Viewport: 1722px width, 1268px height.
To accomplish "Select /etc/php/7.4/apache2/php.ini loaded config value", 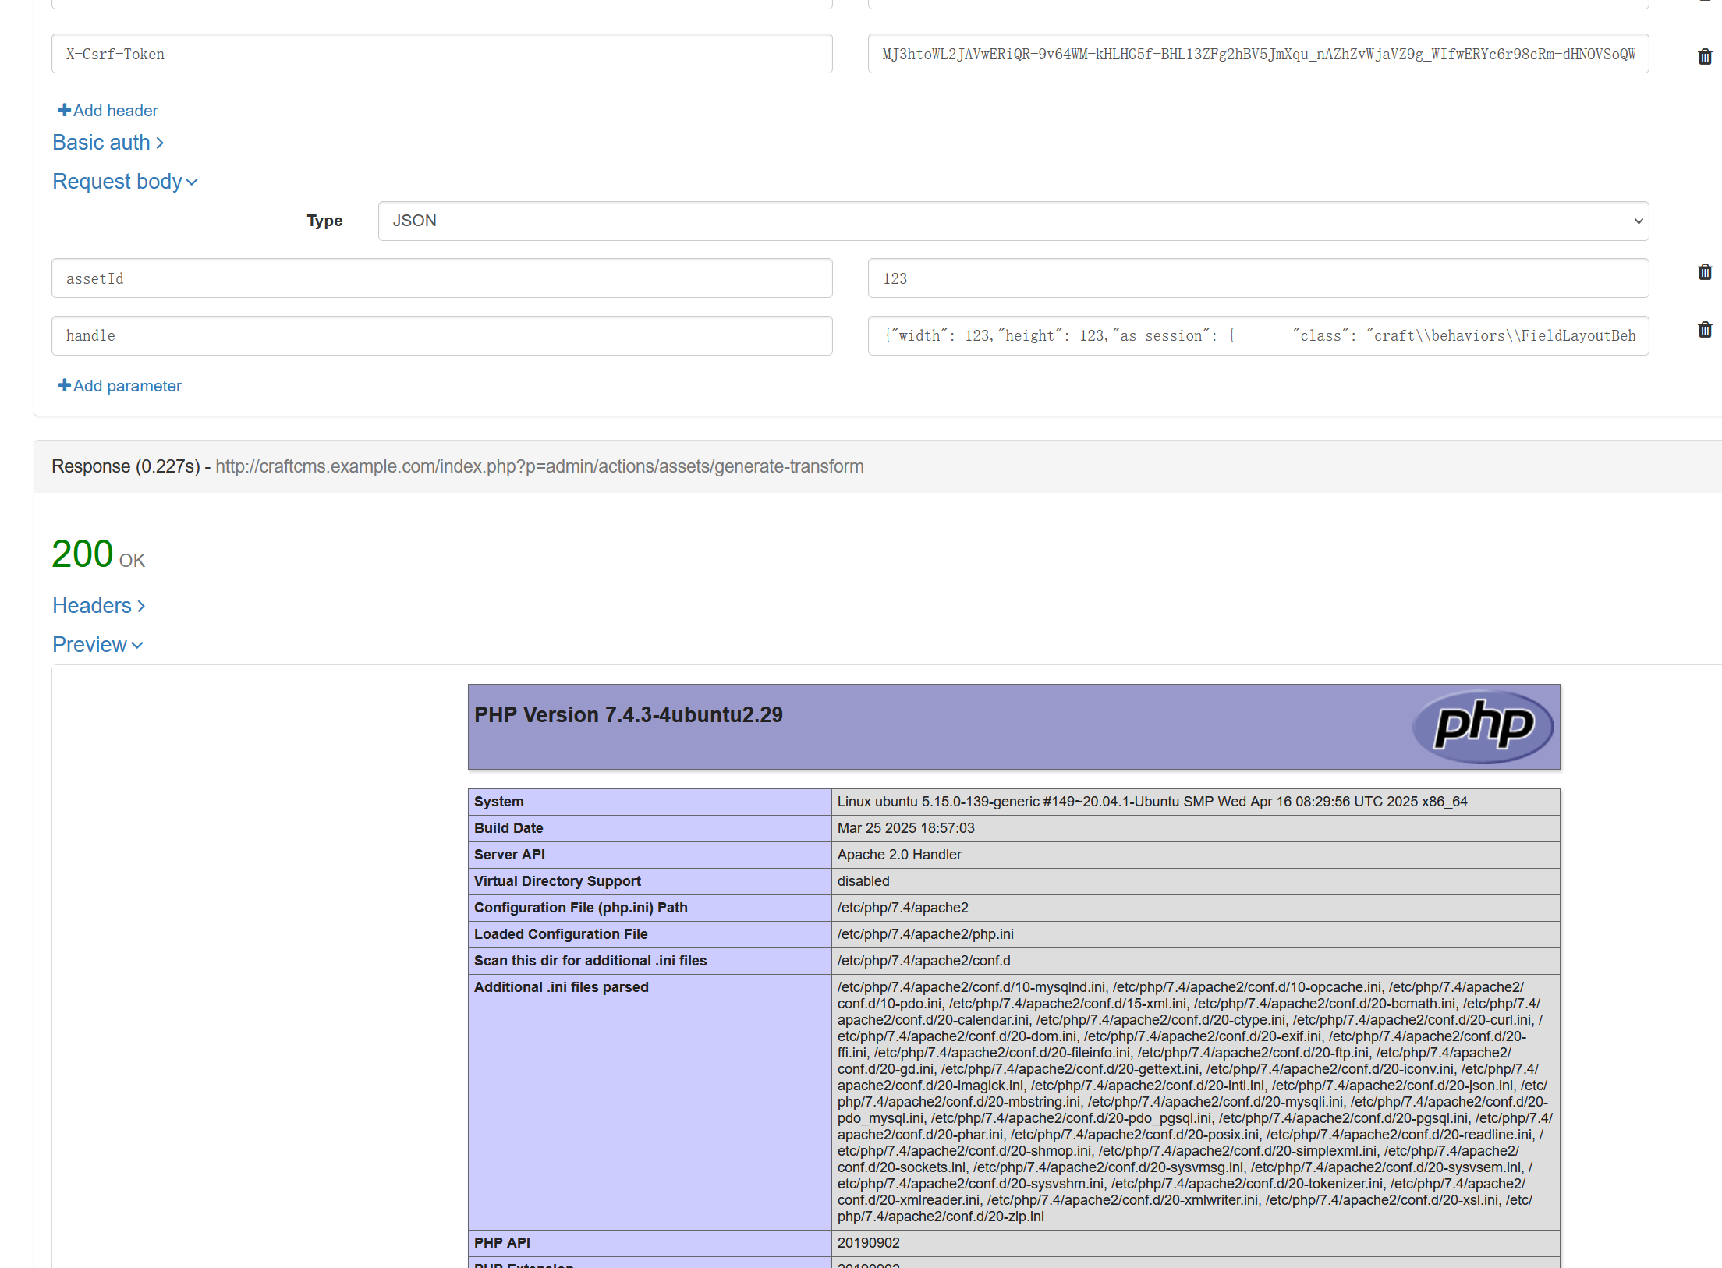I will [926, 934].
